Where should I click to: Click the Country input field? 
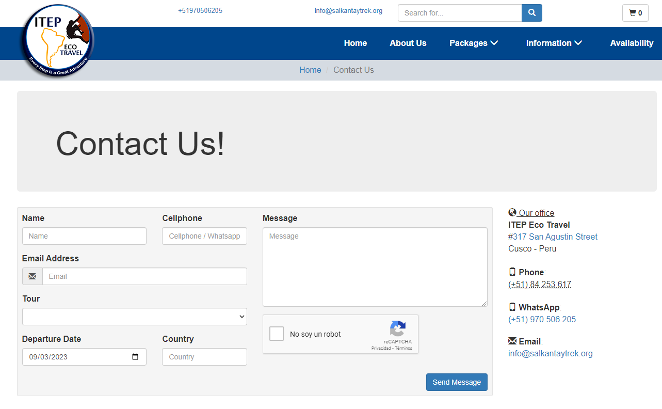pyautogui.click(x=204, y=357)
